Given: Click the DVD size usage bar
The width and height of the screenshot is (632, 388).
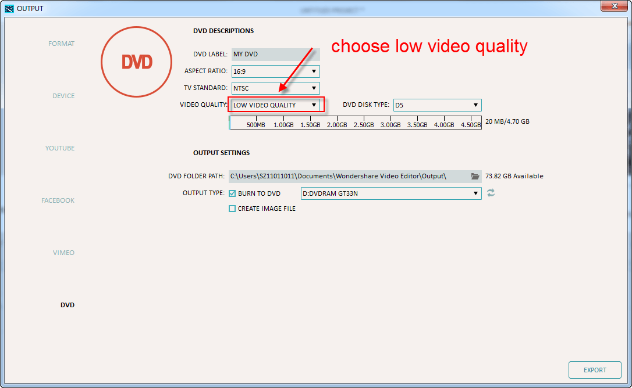Looking at the screenshot, I should (x=355, y=123).
